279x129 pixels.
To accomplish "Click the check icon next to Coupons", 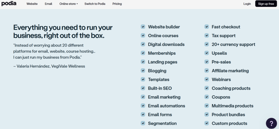I will pos(207,97).
